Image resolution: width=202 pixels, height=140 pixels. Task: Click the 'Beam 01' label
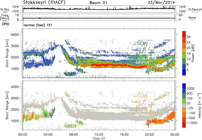(98, 3)
